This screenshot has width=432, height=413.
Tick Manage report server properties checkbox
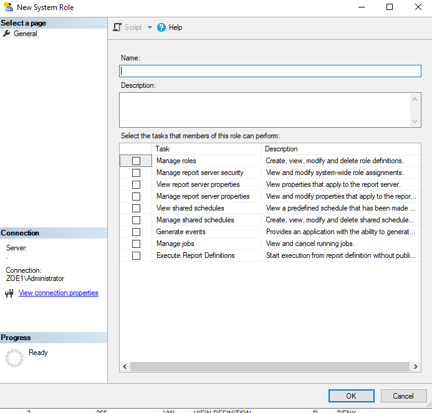click(x=136, y=197)
